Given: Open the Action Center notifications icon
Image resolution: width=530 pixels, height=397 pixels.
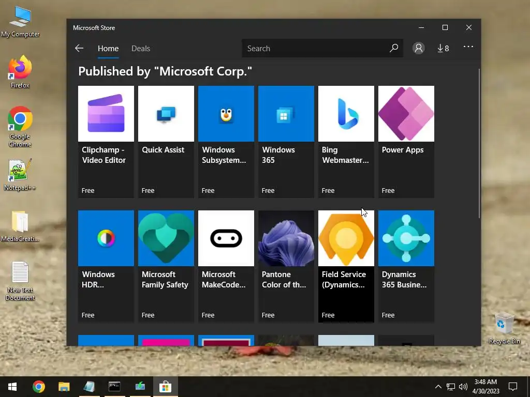Looking at the screenshot, I should pos(513,387).
